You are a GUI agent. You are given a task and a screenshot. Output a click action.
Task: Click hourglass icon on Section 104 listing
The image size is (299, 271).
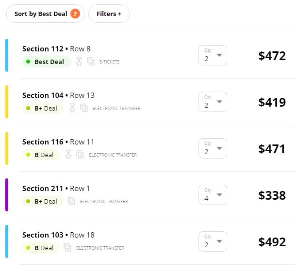coord(72,108)
